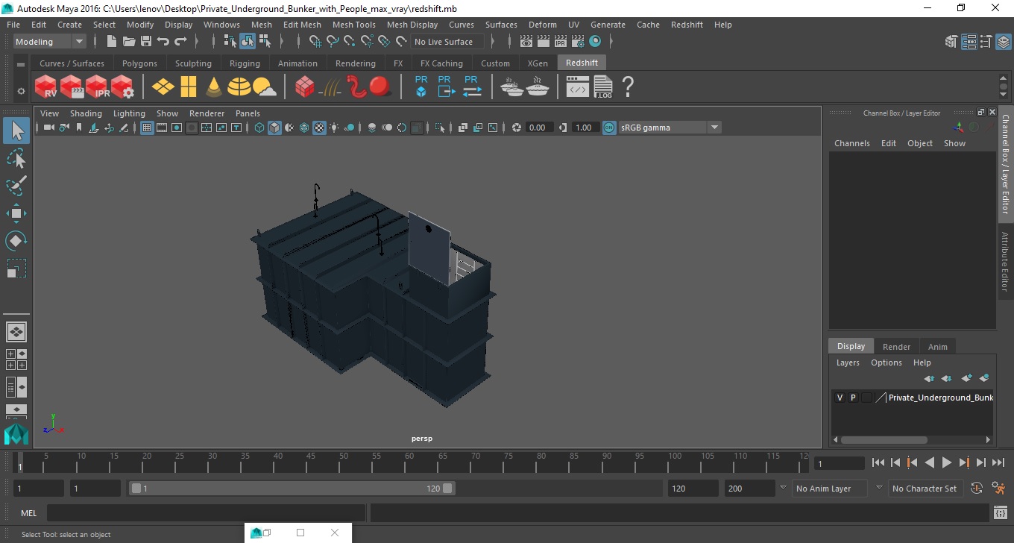
Task: Open the No Anim Layer dropdown
Action: (829, 489)
